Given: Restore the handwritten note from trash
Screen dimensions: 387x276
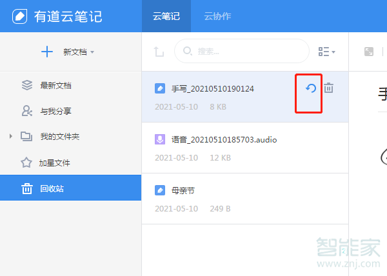Looking at the screenshot, I should tap(310, 88).
